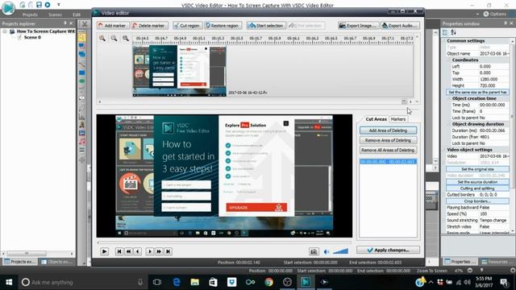
Task: Click Cutting and splitting button
Action: tap(477, 188)
